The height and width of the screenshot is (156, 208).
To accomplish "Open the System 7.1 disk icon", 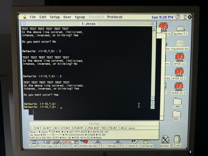I will pos(180,31).
